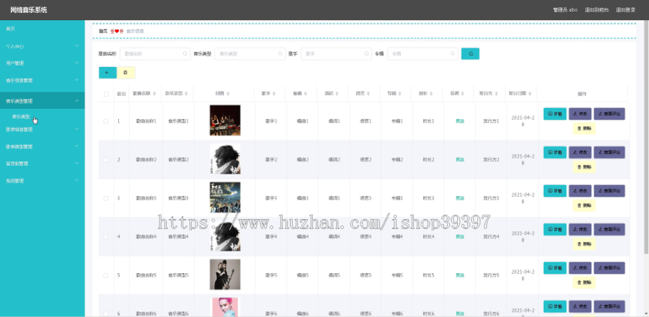Sort by 专辑 column arrows
The image size is (649, 317).
click(399, 94)
